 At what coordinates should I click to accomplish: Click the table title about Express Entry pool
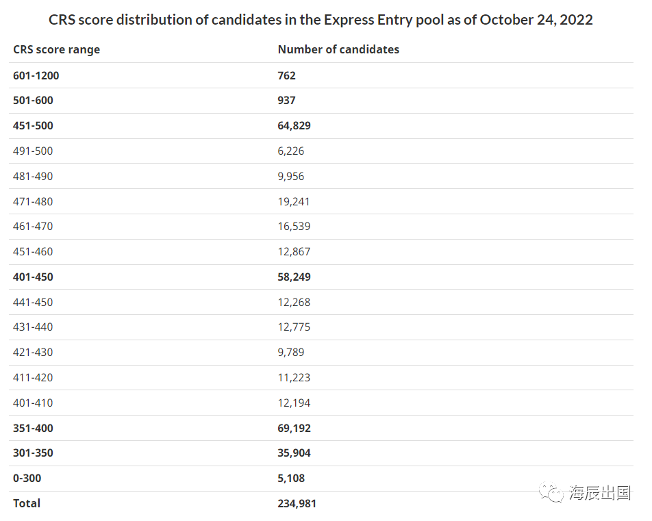tap(321, 20)
